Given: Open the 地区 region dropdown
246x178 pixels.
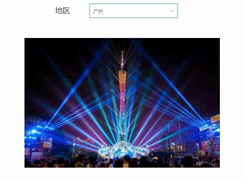Looking at the screenshot, I should click(134, 11).
